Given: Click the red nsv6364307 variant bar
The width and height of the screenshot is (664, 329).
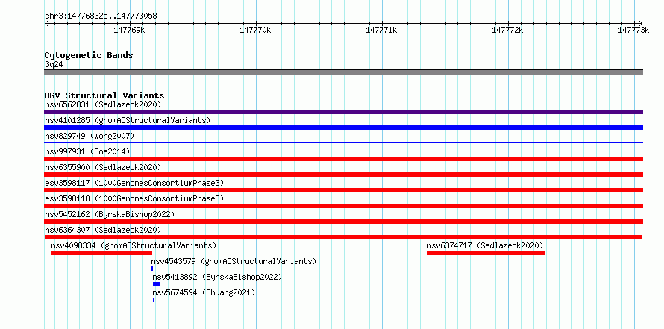Looking at the screenshot, I should tap(343, 237).
